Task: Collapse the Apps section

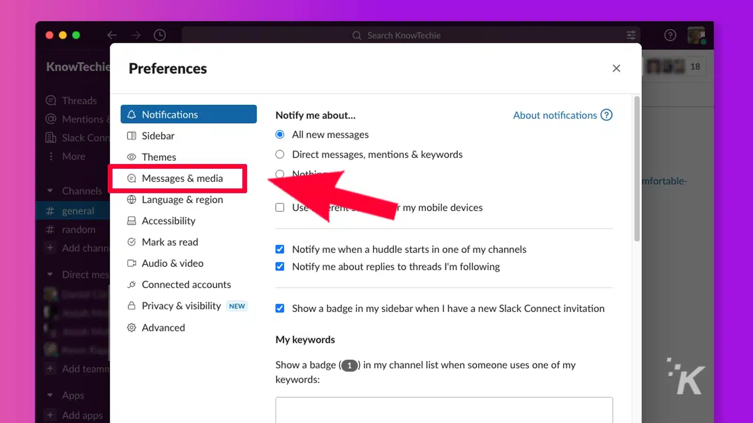Action: [50, 395]
